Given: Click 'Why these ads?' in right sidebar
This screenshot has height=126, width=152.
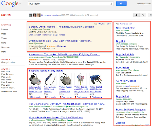Looking at the screenshot, I should [126, 24].
